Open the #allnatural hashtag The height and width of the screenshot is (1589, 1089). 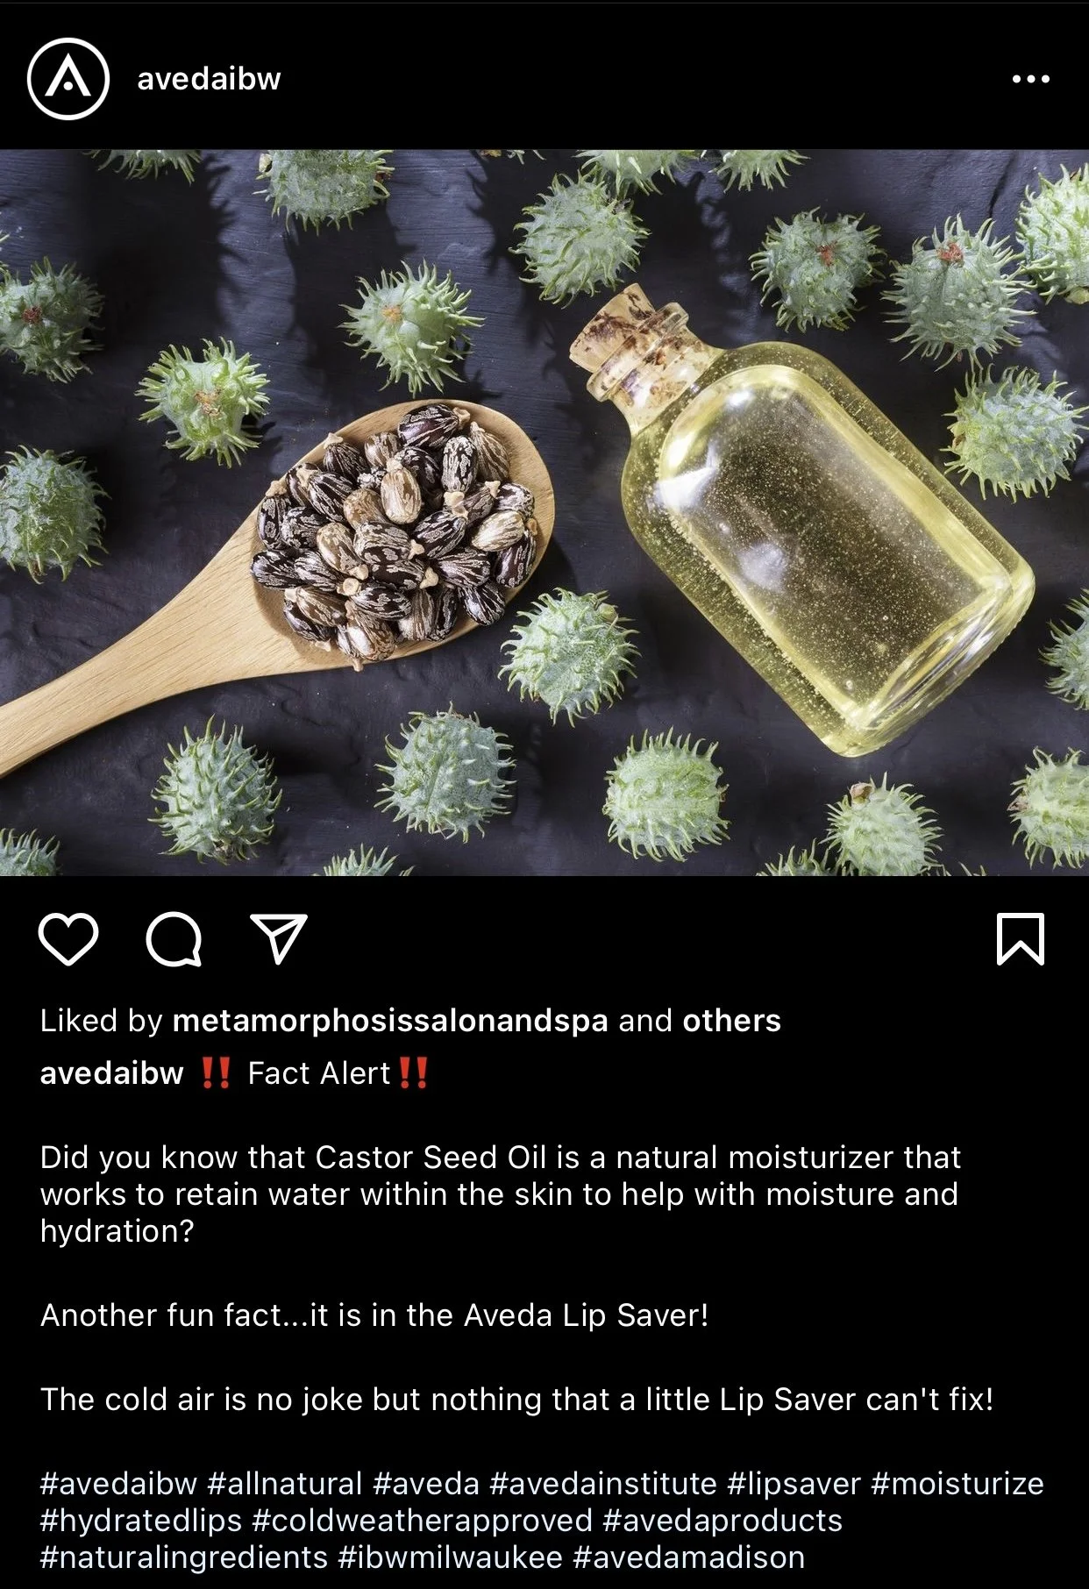point(285,1484)
